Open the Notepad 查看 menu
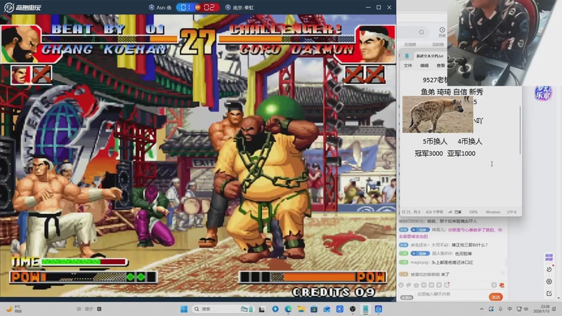 [440, 65]
